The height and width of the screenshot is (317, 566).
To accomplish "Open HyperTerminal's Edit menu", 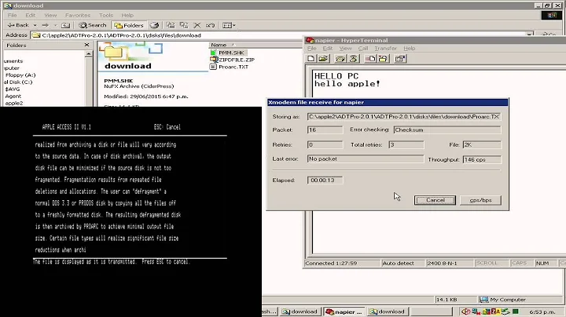I will tap(327, 49).
